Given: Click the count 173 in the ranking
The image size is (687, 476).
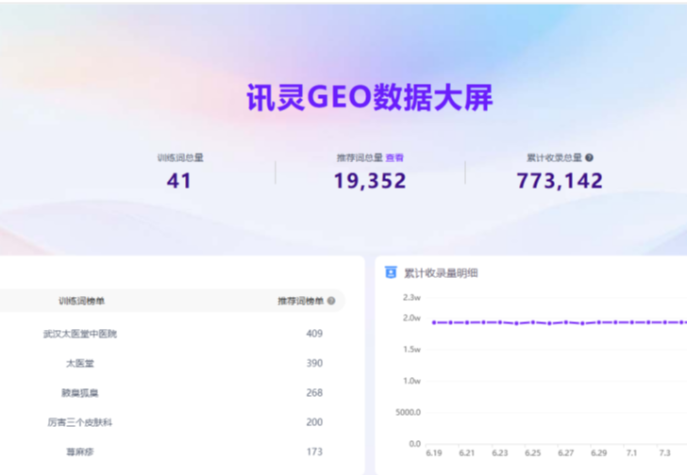Looking at the screenshot, I should coord(314,451).
